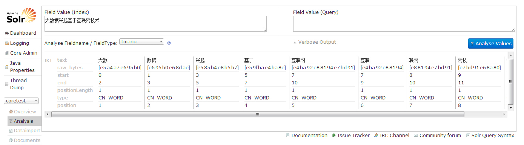Click the Analyse Values button
This screenshot has width=524, height=145.
tap(491, 43)
